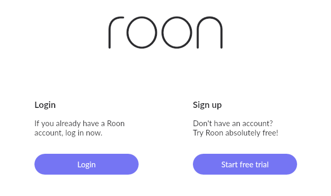Click the Start free trial button
Image resolution: width=331 pixels, height=196 pixels.
(245, 164)
